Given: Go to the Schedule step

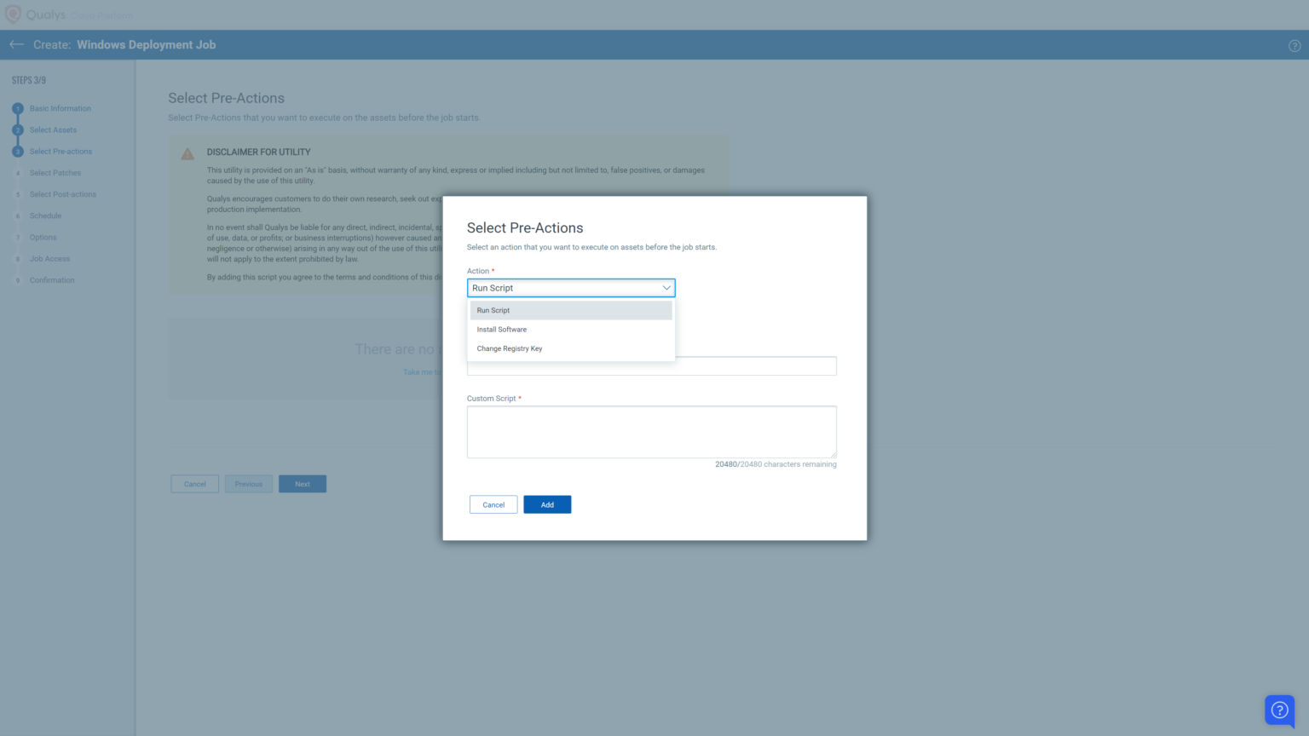Looking at the screenshot, I should pos(47,216).
